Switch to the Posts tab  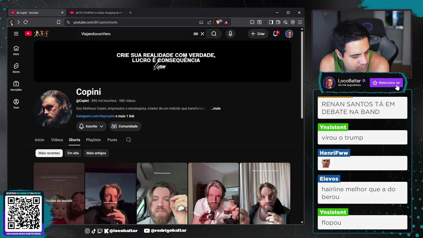(112, 140)
